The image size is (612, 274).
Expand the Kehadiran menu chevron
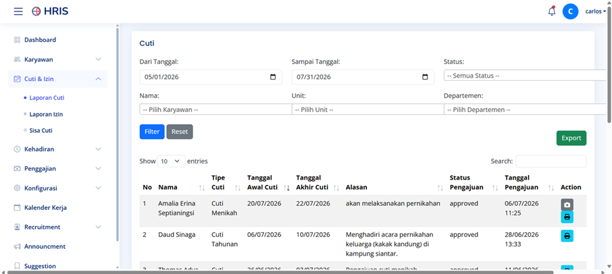(x=99, y=149)
